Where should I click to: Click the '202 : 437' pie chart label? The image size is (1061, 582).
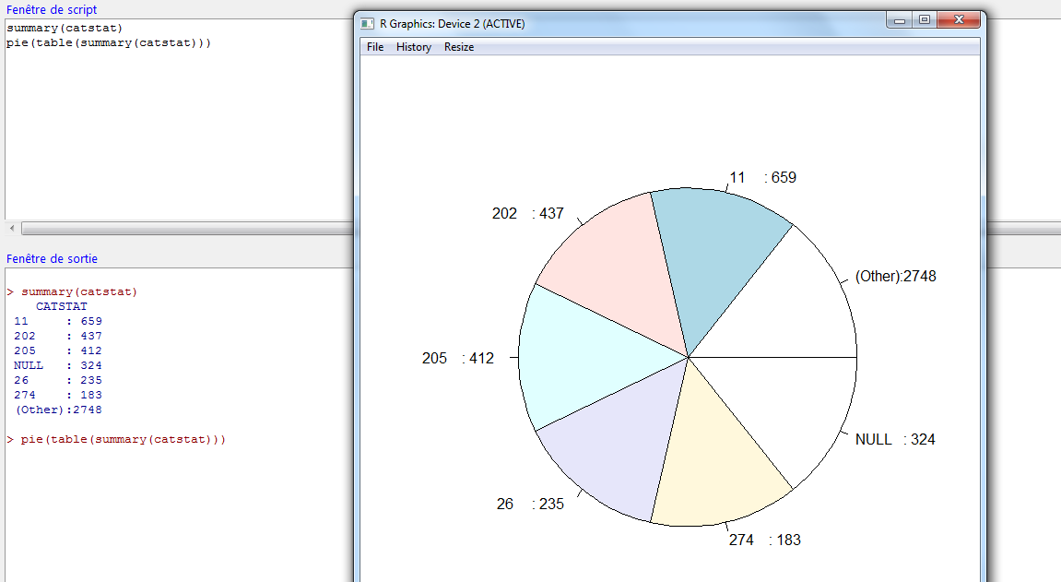coord(528,213)
